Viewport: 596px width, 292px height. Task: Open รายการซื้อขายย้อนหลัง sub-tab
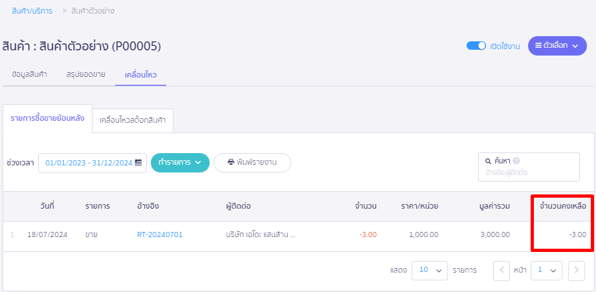point(47,118)
